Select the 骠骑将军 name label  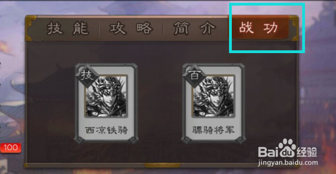(x=213, y=130)
